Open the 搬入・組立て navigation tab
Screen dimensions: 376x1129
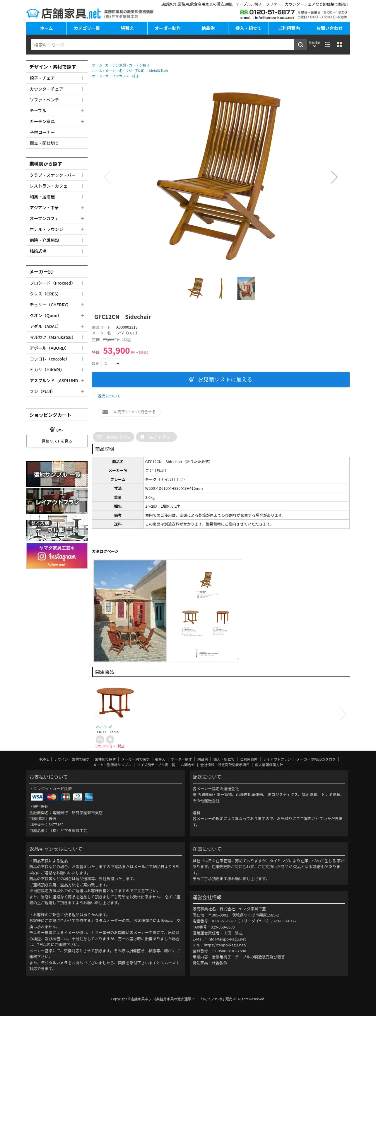click(x=248, y=28)
